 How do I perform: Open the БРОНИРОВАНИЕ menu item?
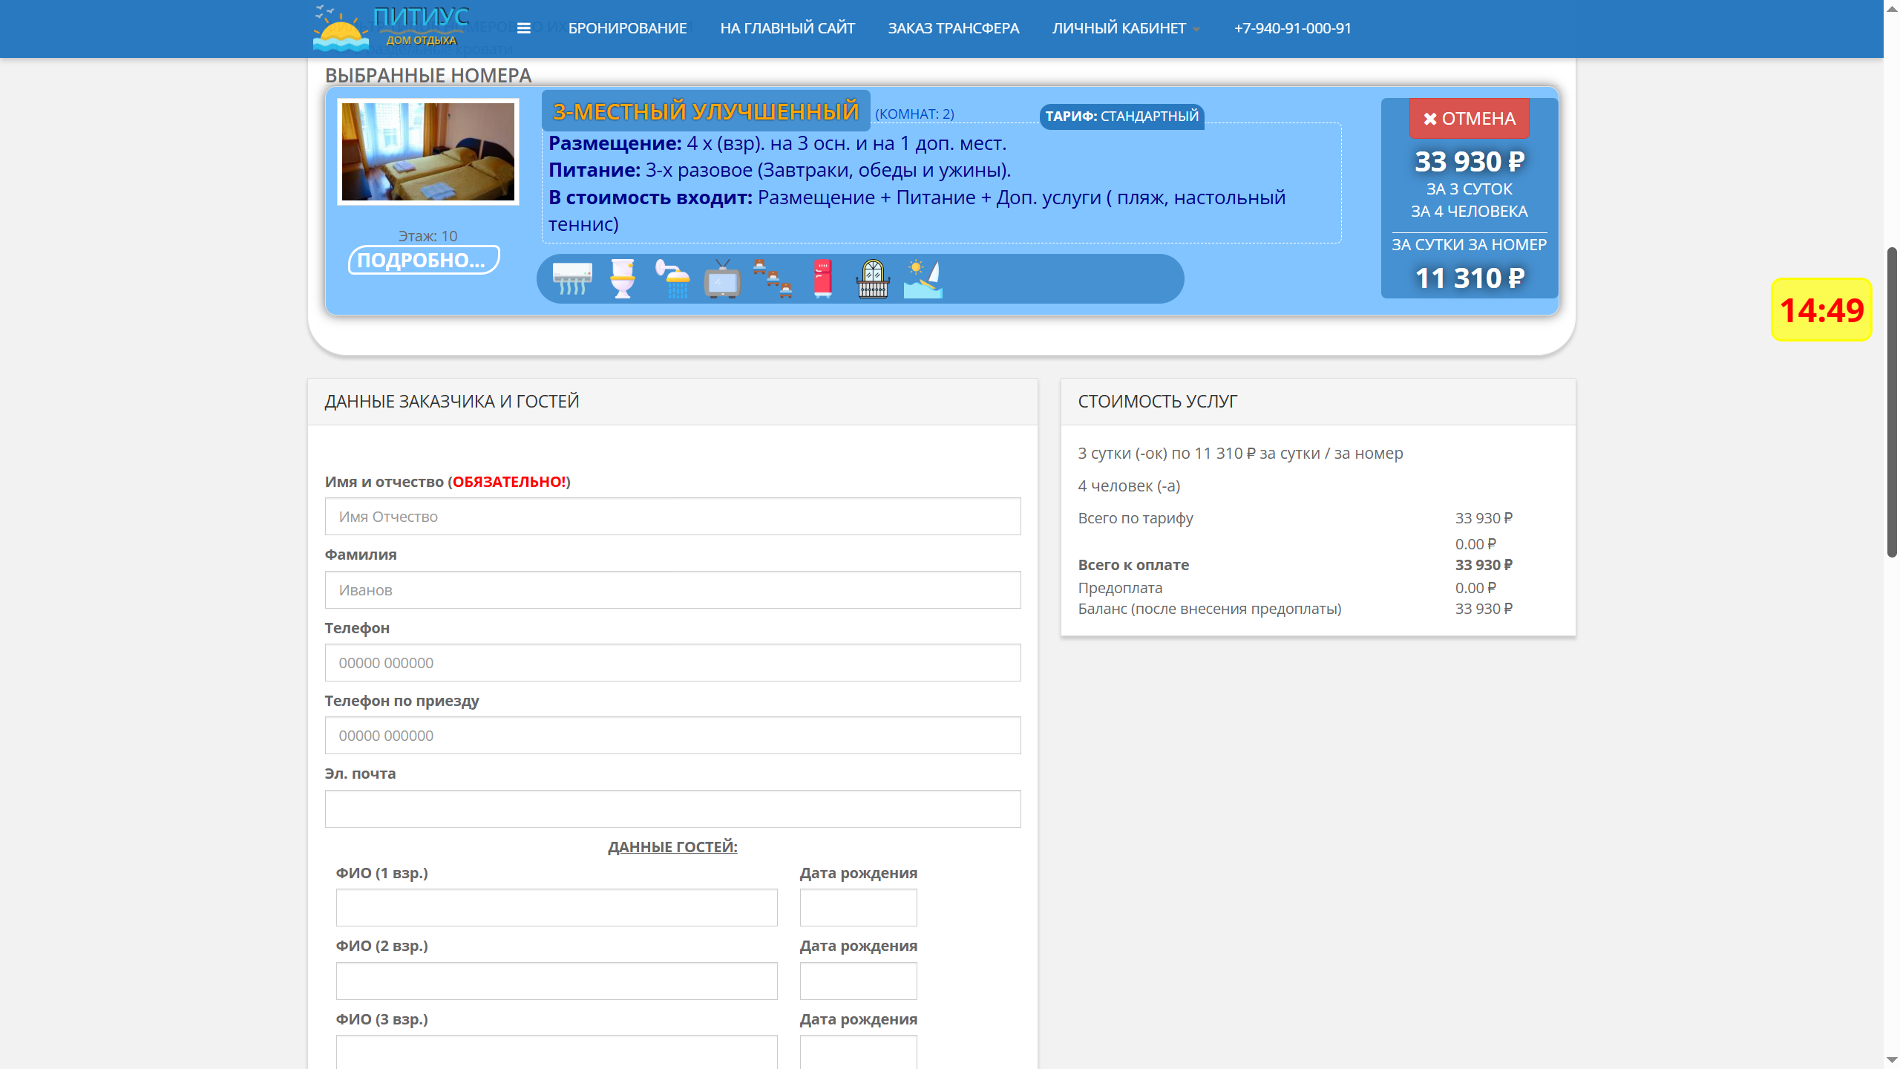(627, 28)
